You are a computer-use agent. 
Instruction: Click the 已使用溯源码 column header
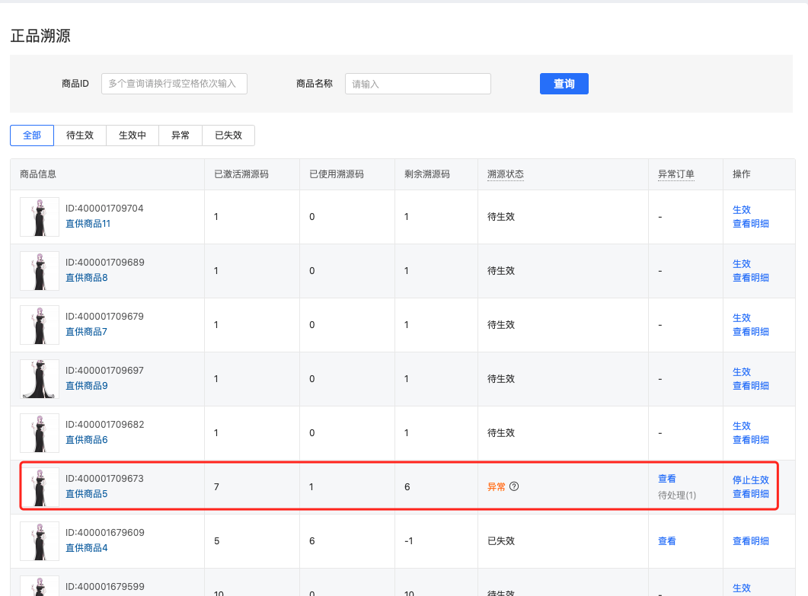coord(337,174)
